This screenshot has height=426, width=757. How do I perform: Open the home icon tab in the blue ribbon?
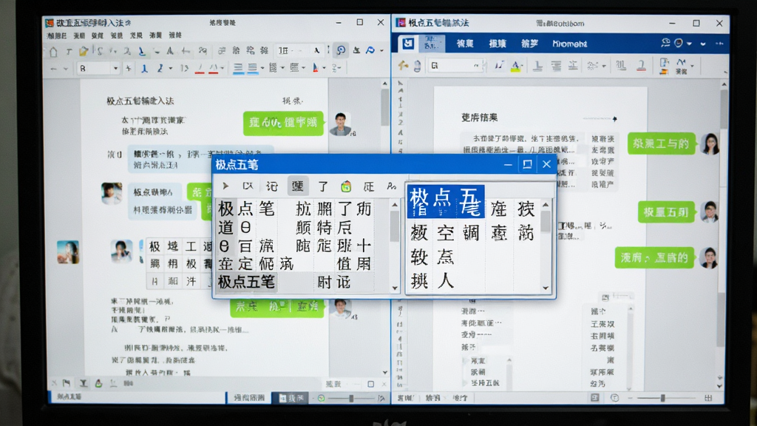[x=408, y=44]
